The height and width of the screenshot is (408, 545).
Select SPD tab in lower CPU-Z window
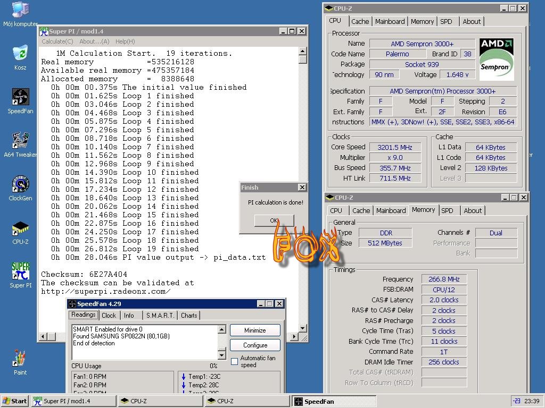[x=447, y=210]
